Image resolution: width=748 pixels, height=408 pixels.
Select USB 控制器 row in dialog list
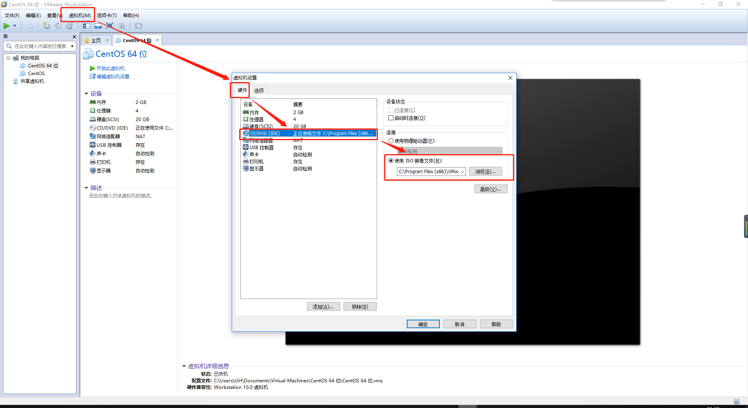(x=309, y=148)
